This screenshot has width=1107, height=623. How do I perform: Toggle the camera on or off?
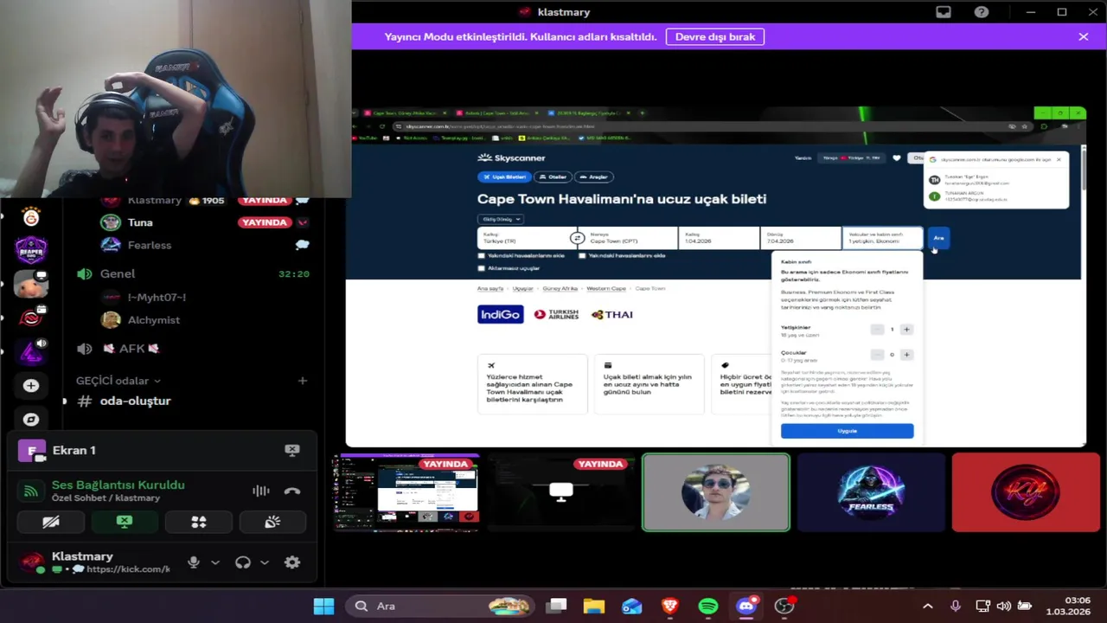point(51,522)
